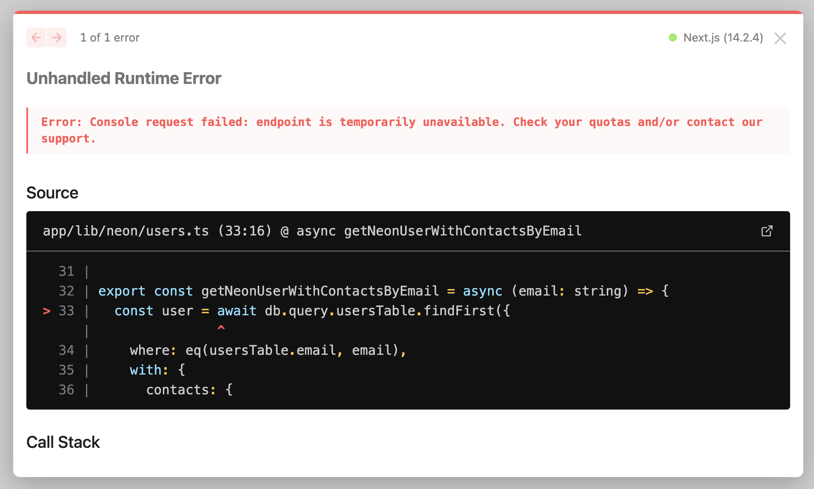Click getNeonUserWithContactsByEmail in the source header
The width and height of the screenshot is (814, 489).
coord(463,231)
